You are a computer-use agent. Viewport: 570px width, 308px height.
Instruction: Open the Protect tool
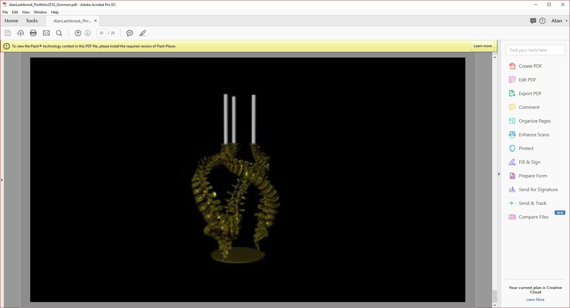click(521, 148)
